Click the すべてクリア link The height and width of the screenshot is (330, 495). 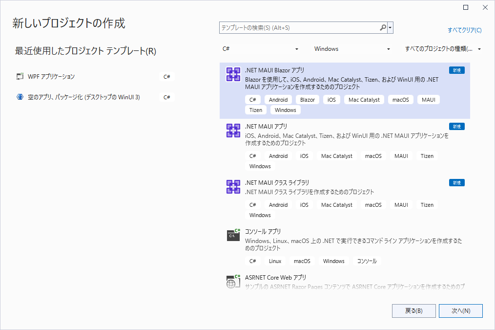(464, 30)
